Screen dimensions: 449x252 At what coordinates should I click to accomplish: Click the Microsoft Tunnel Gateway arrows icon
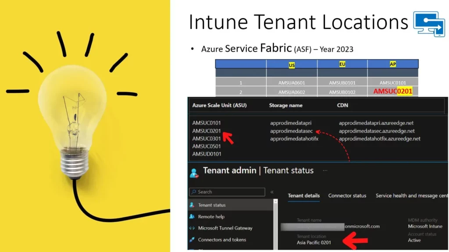[x=192, y=228]
